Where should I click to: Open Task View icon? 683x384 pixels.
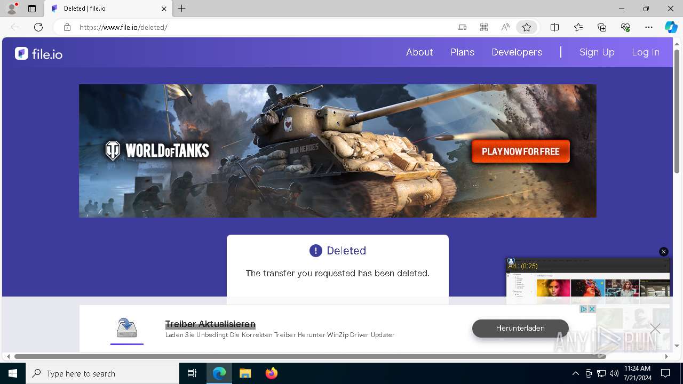(x=192, y=373)
